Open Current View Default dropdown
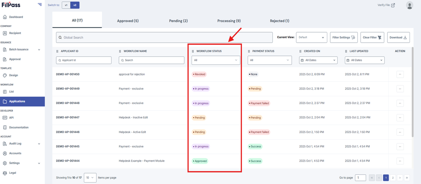This screenshot has width=421, height=184. [312, 37]
